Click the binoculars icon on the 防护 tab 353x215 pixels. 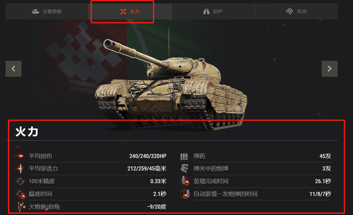[206, 12]
